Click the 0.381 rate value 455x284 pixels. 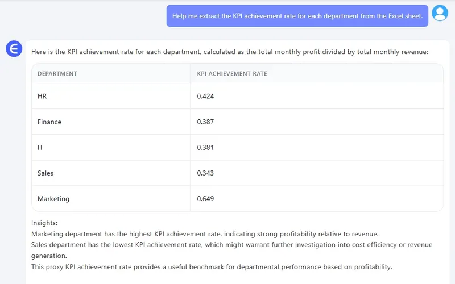click(205, 148)
